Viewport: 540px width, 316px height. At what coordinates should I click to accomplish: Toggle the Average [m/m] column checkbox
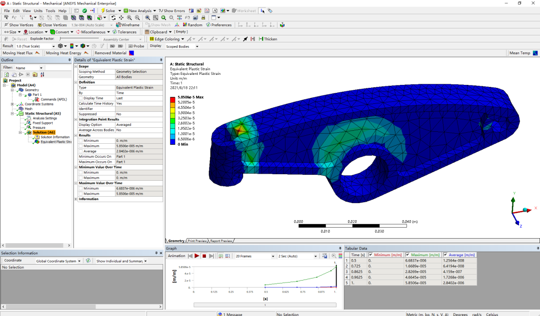pos(445,255)
